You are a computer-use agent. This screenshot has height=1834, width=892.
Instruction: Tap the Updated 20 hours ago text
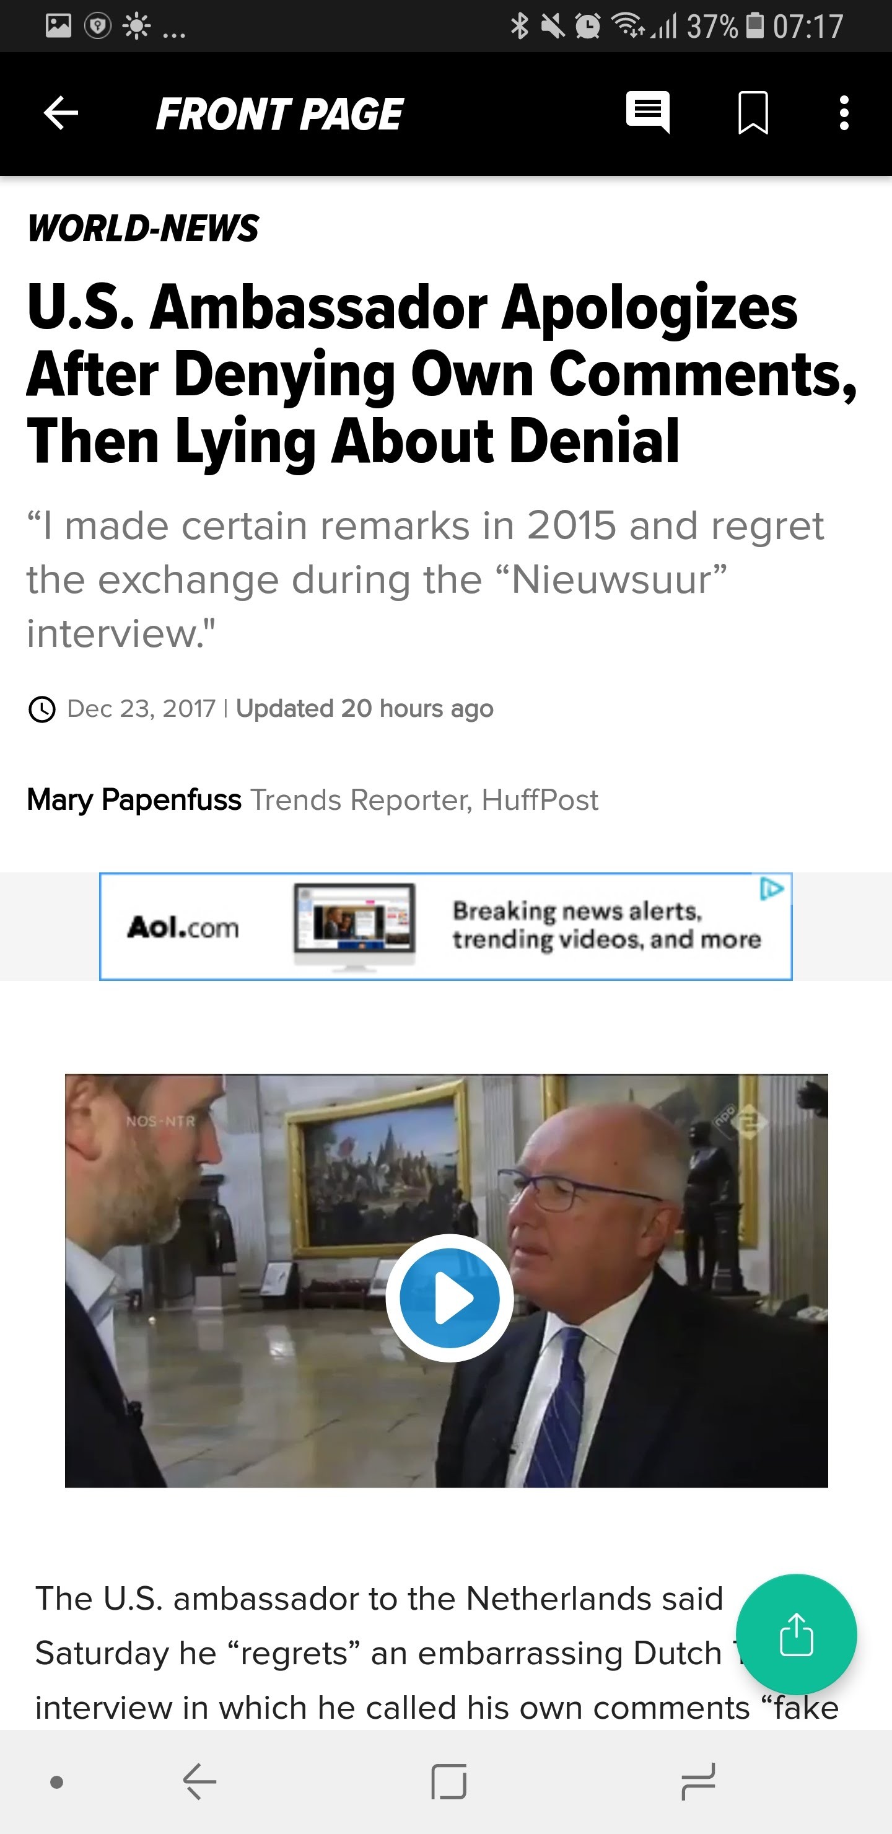coord(364,708)
